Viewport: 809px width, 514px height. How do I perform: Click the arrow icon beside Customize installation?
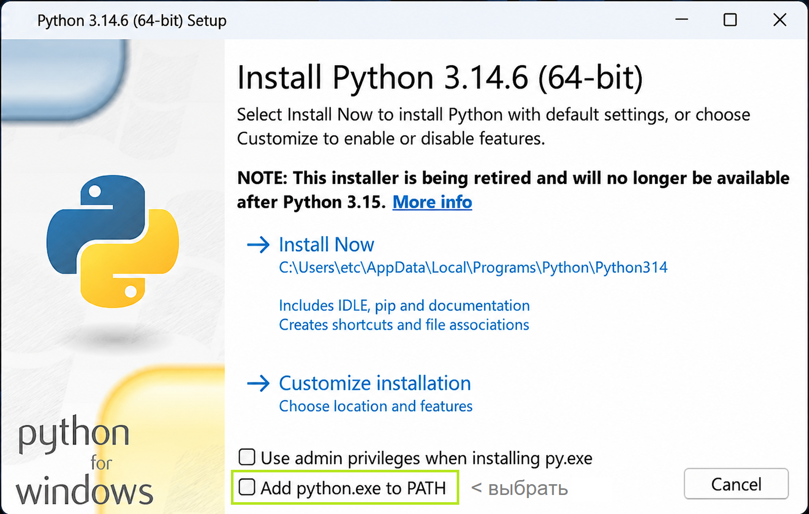[x=258, y=383]
